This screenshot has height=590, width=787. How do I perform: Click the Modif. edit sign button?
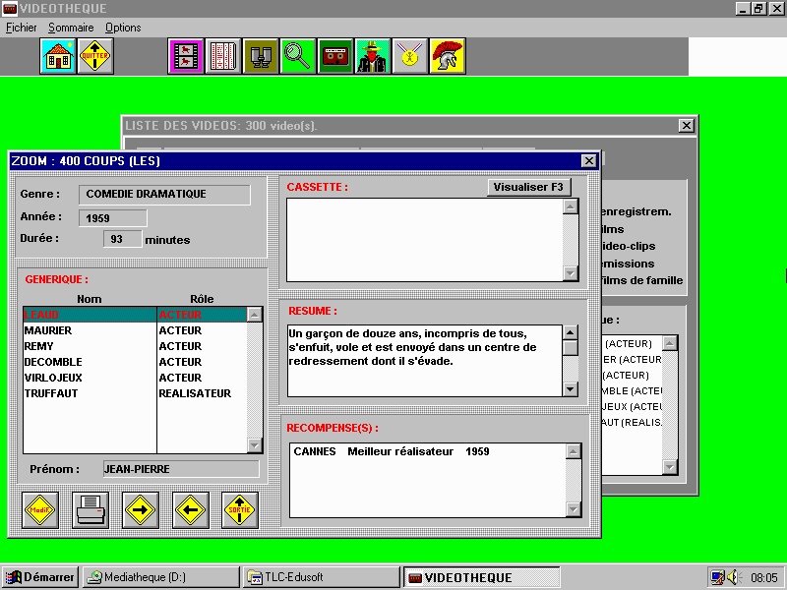click(x=40, y=510)
